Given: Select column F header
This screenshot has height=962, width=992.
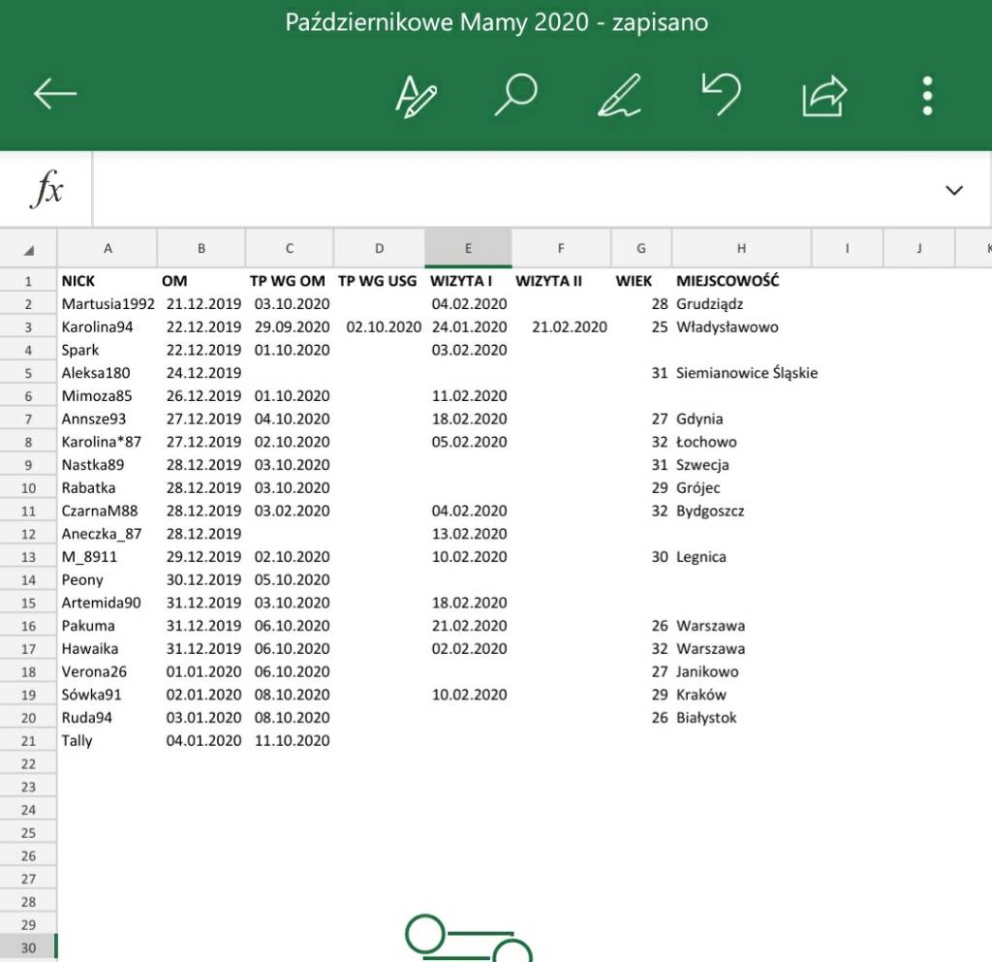Looking at the screenshot, I should point(561,249).
